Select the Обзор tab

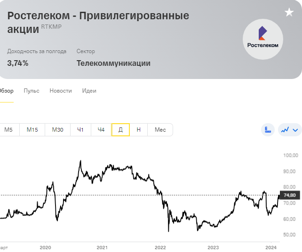[x=7, y=91]
